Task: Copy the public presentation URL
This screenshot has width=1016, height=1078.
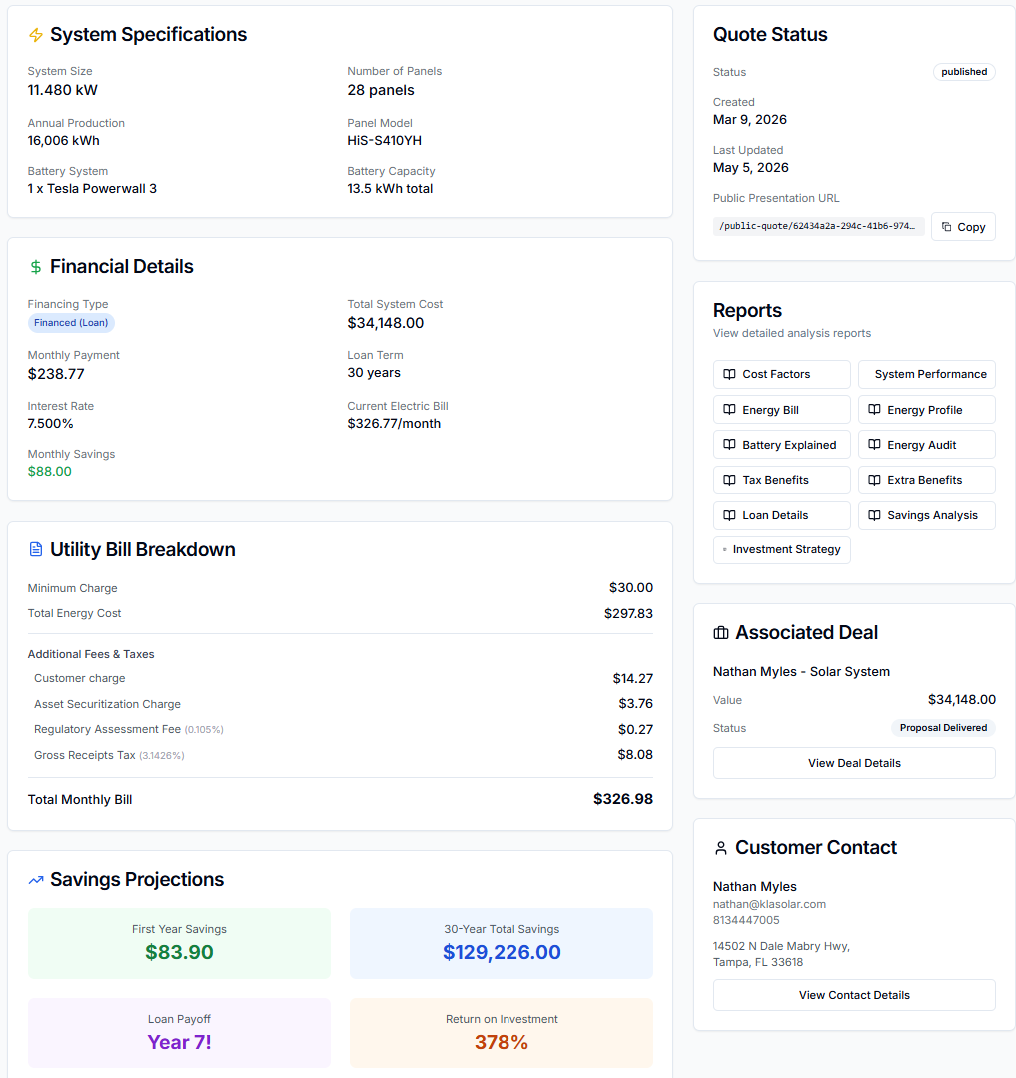Action: point(963,227)
